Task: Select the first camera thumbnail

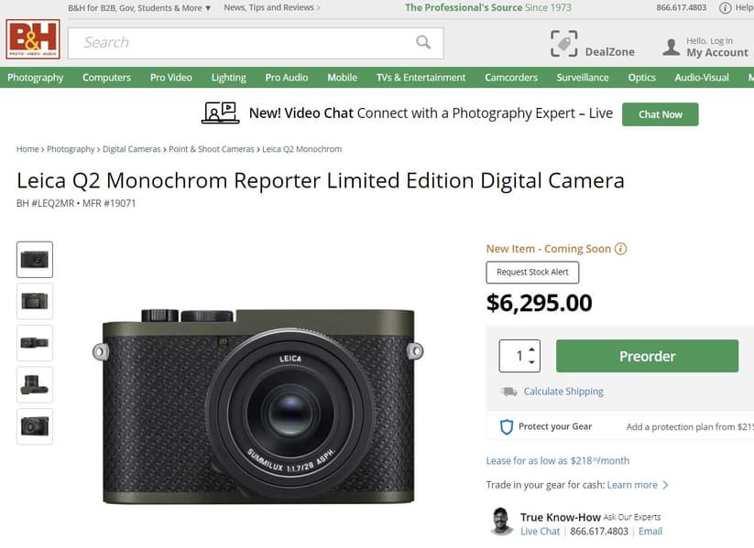Action: click(35, 260)
